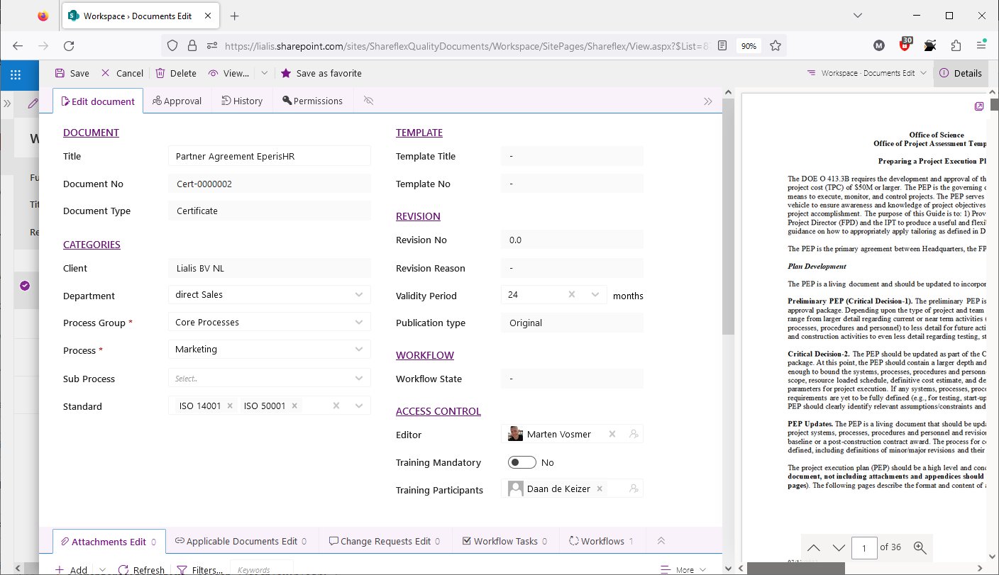Zoom in the PDF preview magnifier

click(x=920, y=547)
